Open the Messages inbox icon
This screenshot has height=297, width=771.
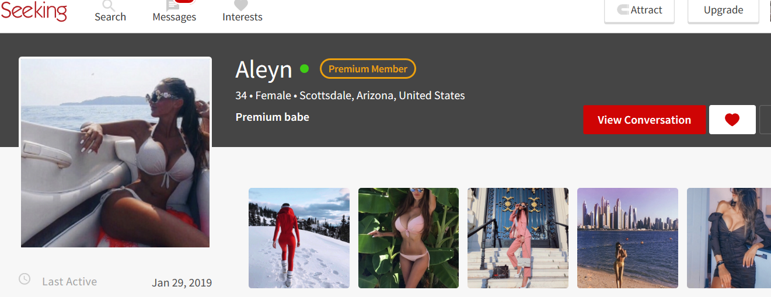pyautogui.click(x=173, y=5)
